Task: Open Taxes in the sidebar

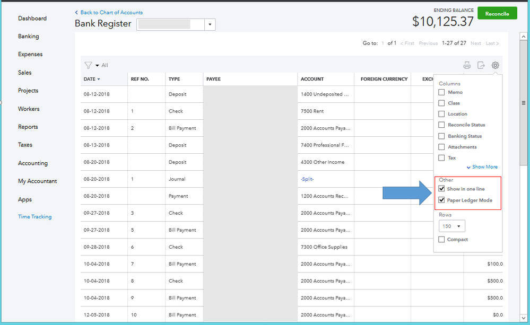Action: [x=25, y=145]
